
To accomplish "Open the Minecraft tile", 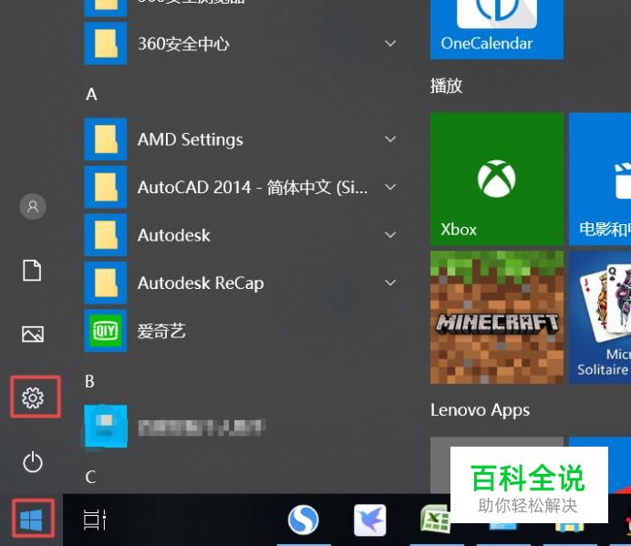I will click(x=497, y=317).
